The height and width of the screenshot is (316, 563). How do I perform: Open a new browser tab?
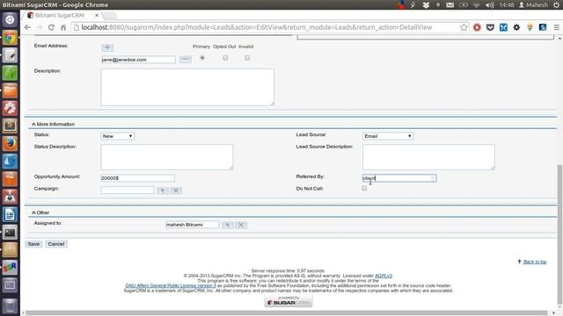point(110,16)
